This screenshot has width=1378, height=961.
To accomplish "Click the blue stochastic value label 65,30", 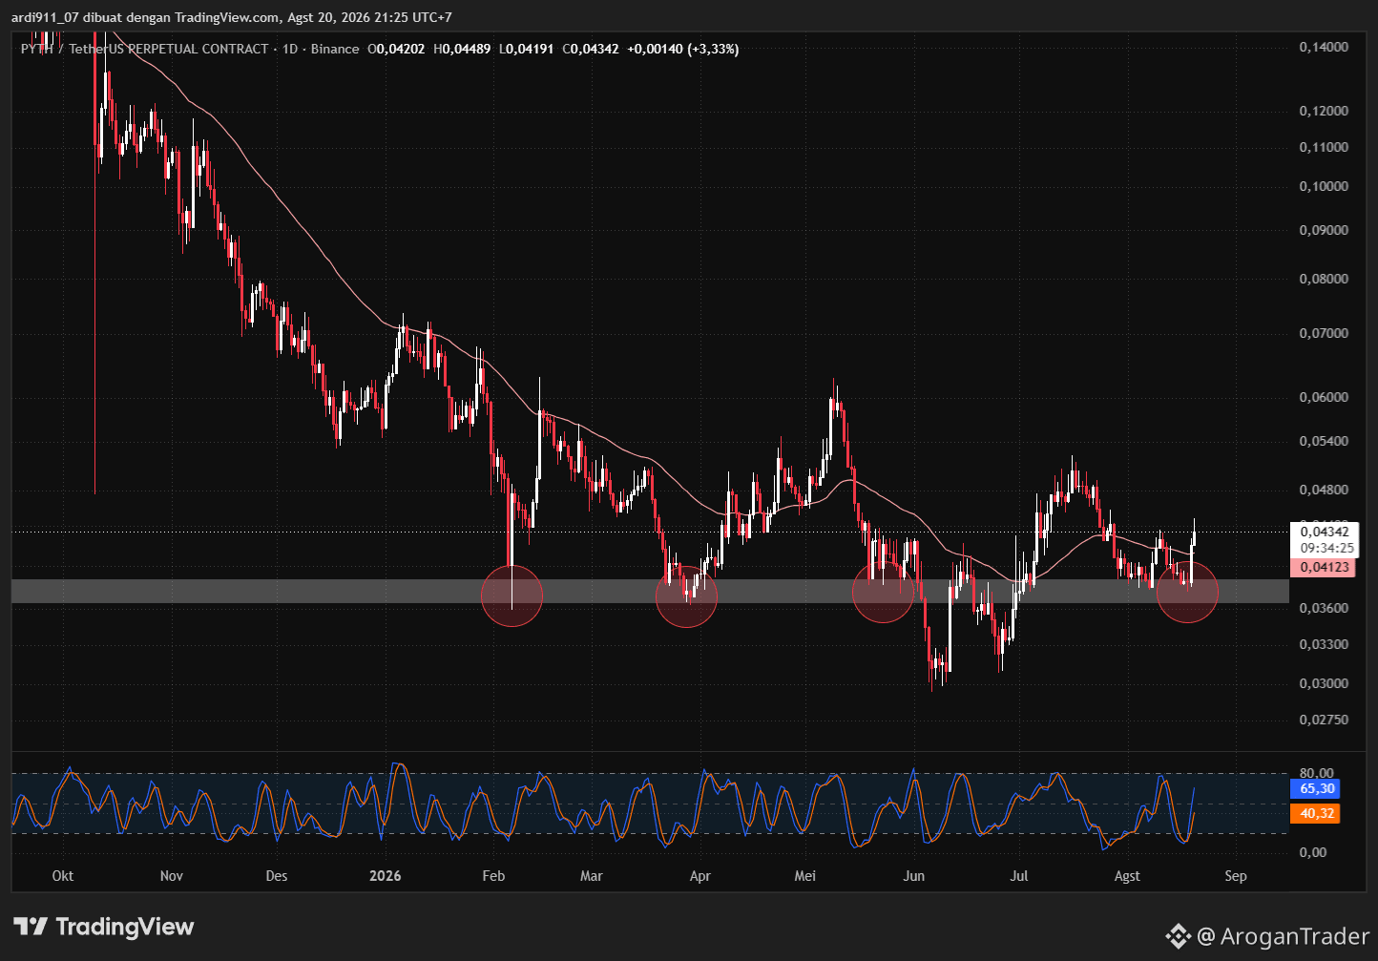I will [x=1316, y=788].
